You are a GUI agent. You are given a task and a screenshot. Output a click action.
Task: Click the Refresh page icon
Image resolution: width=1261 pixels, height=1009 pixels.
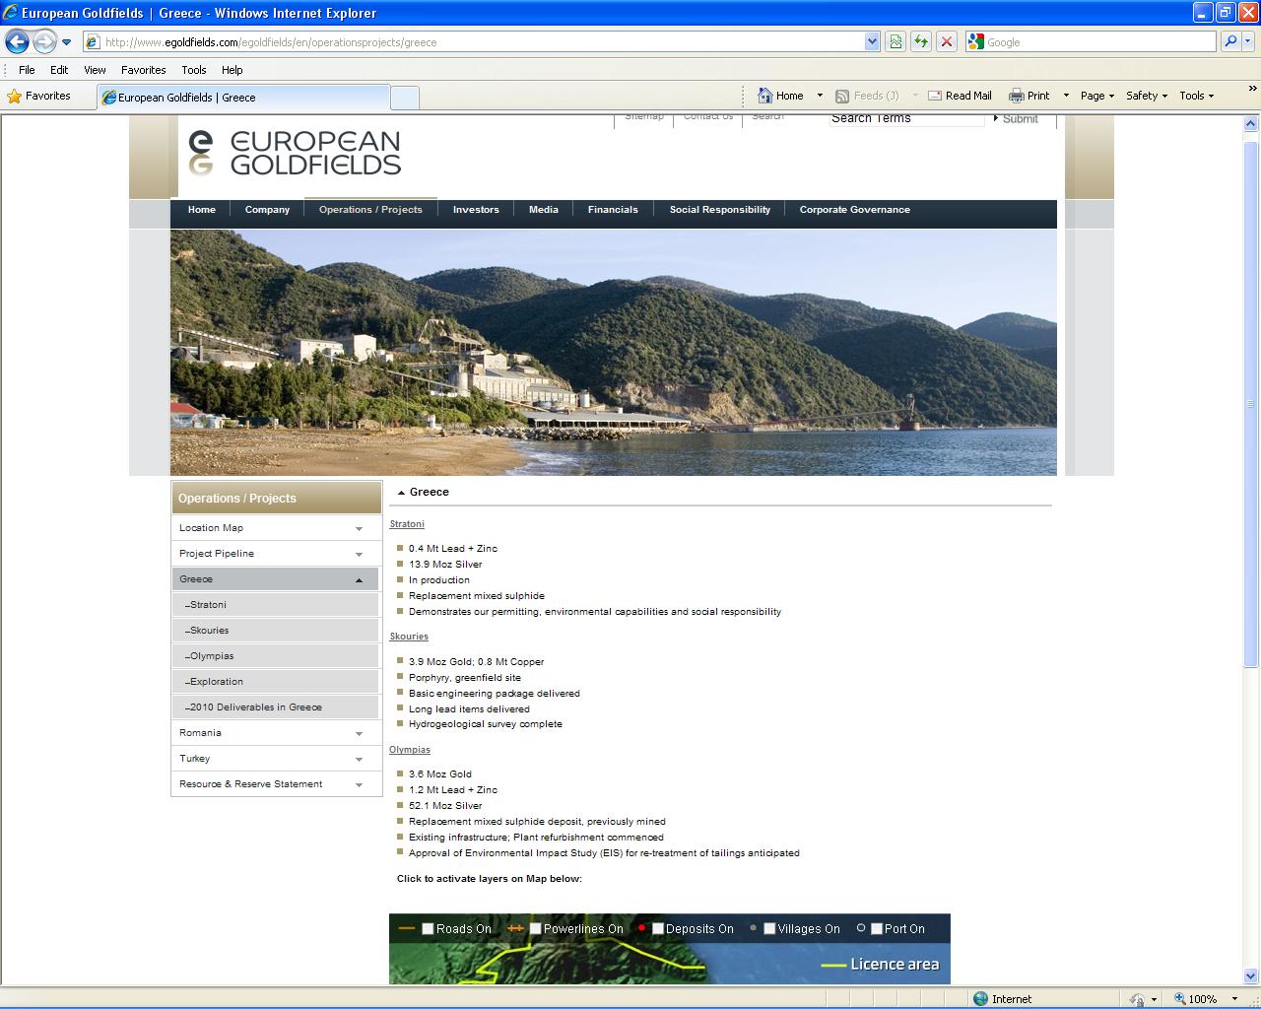point(921,41)
